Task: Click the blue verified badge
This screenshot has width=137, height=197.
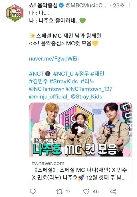Action: (61, 5)
